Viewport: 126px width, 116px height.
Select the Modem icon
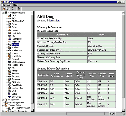coord(10,48)
